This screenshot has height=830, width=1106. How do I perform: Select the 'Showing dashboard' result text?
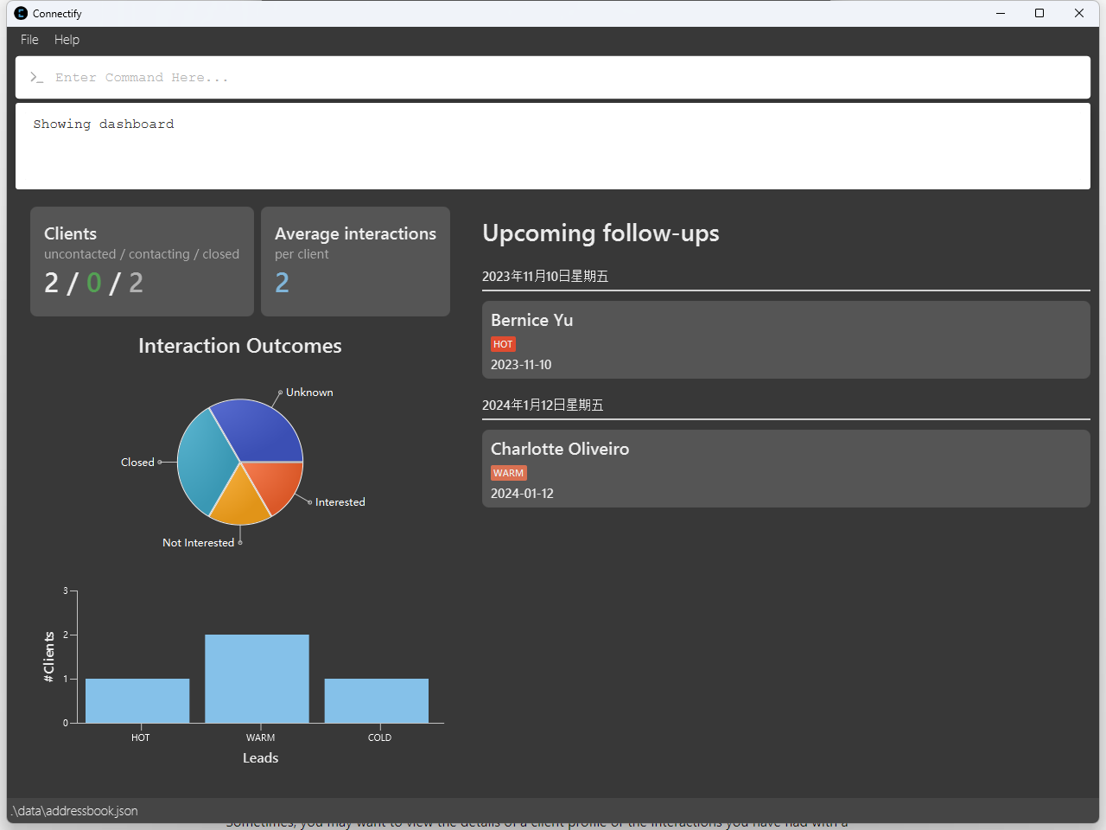[104, 124]
